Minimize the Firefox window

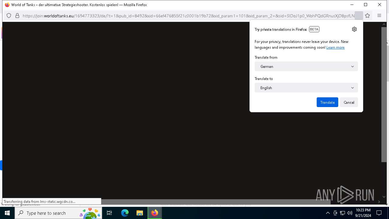pos(352,5)
